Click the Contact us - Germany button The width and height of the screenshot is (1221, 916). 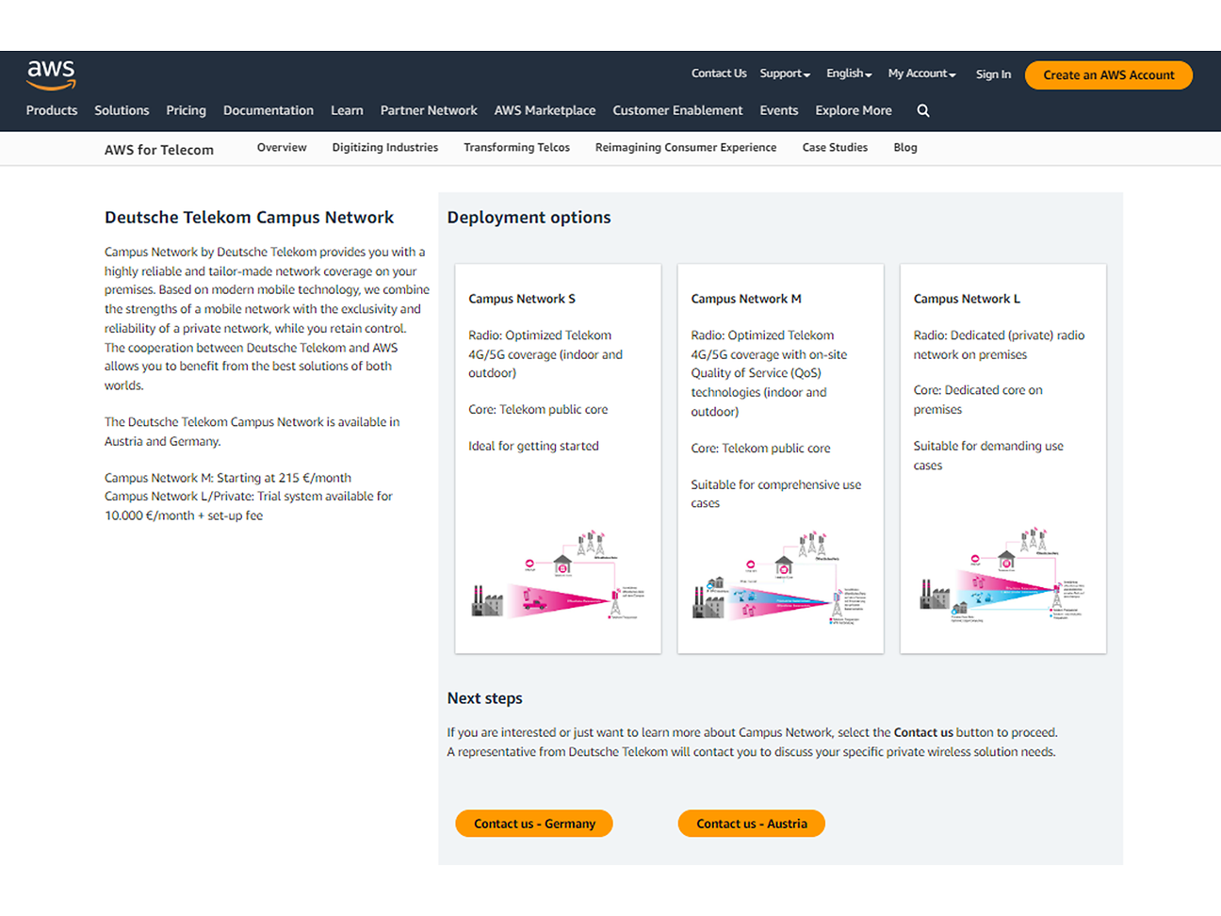[x=534, y=824]
